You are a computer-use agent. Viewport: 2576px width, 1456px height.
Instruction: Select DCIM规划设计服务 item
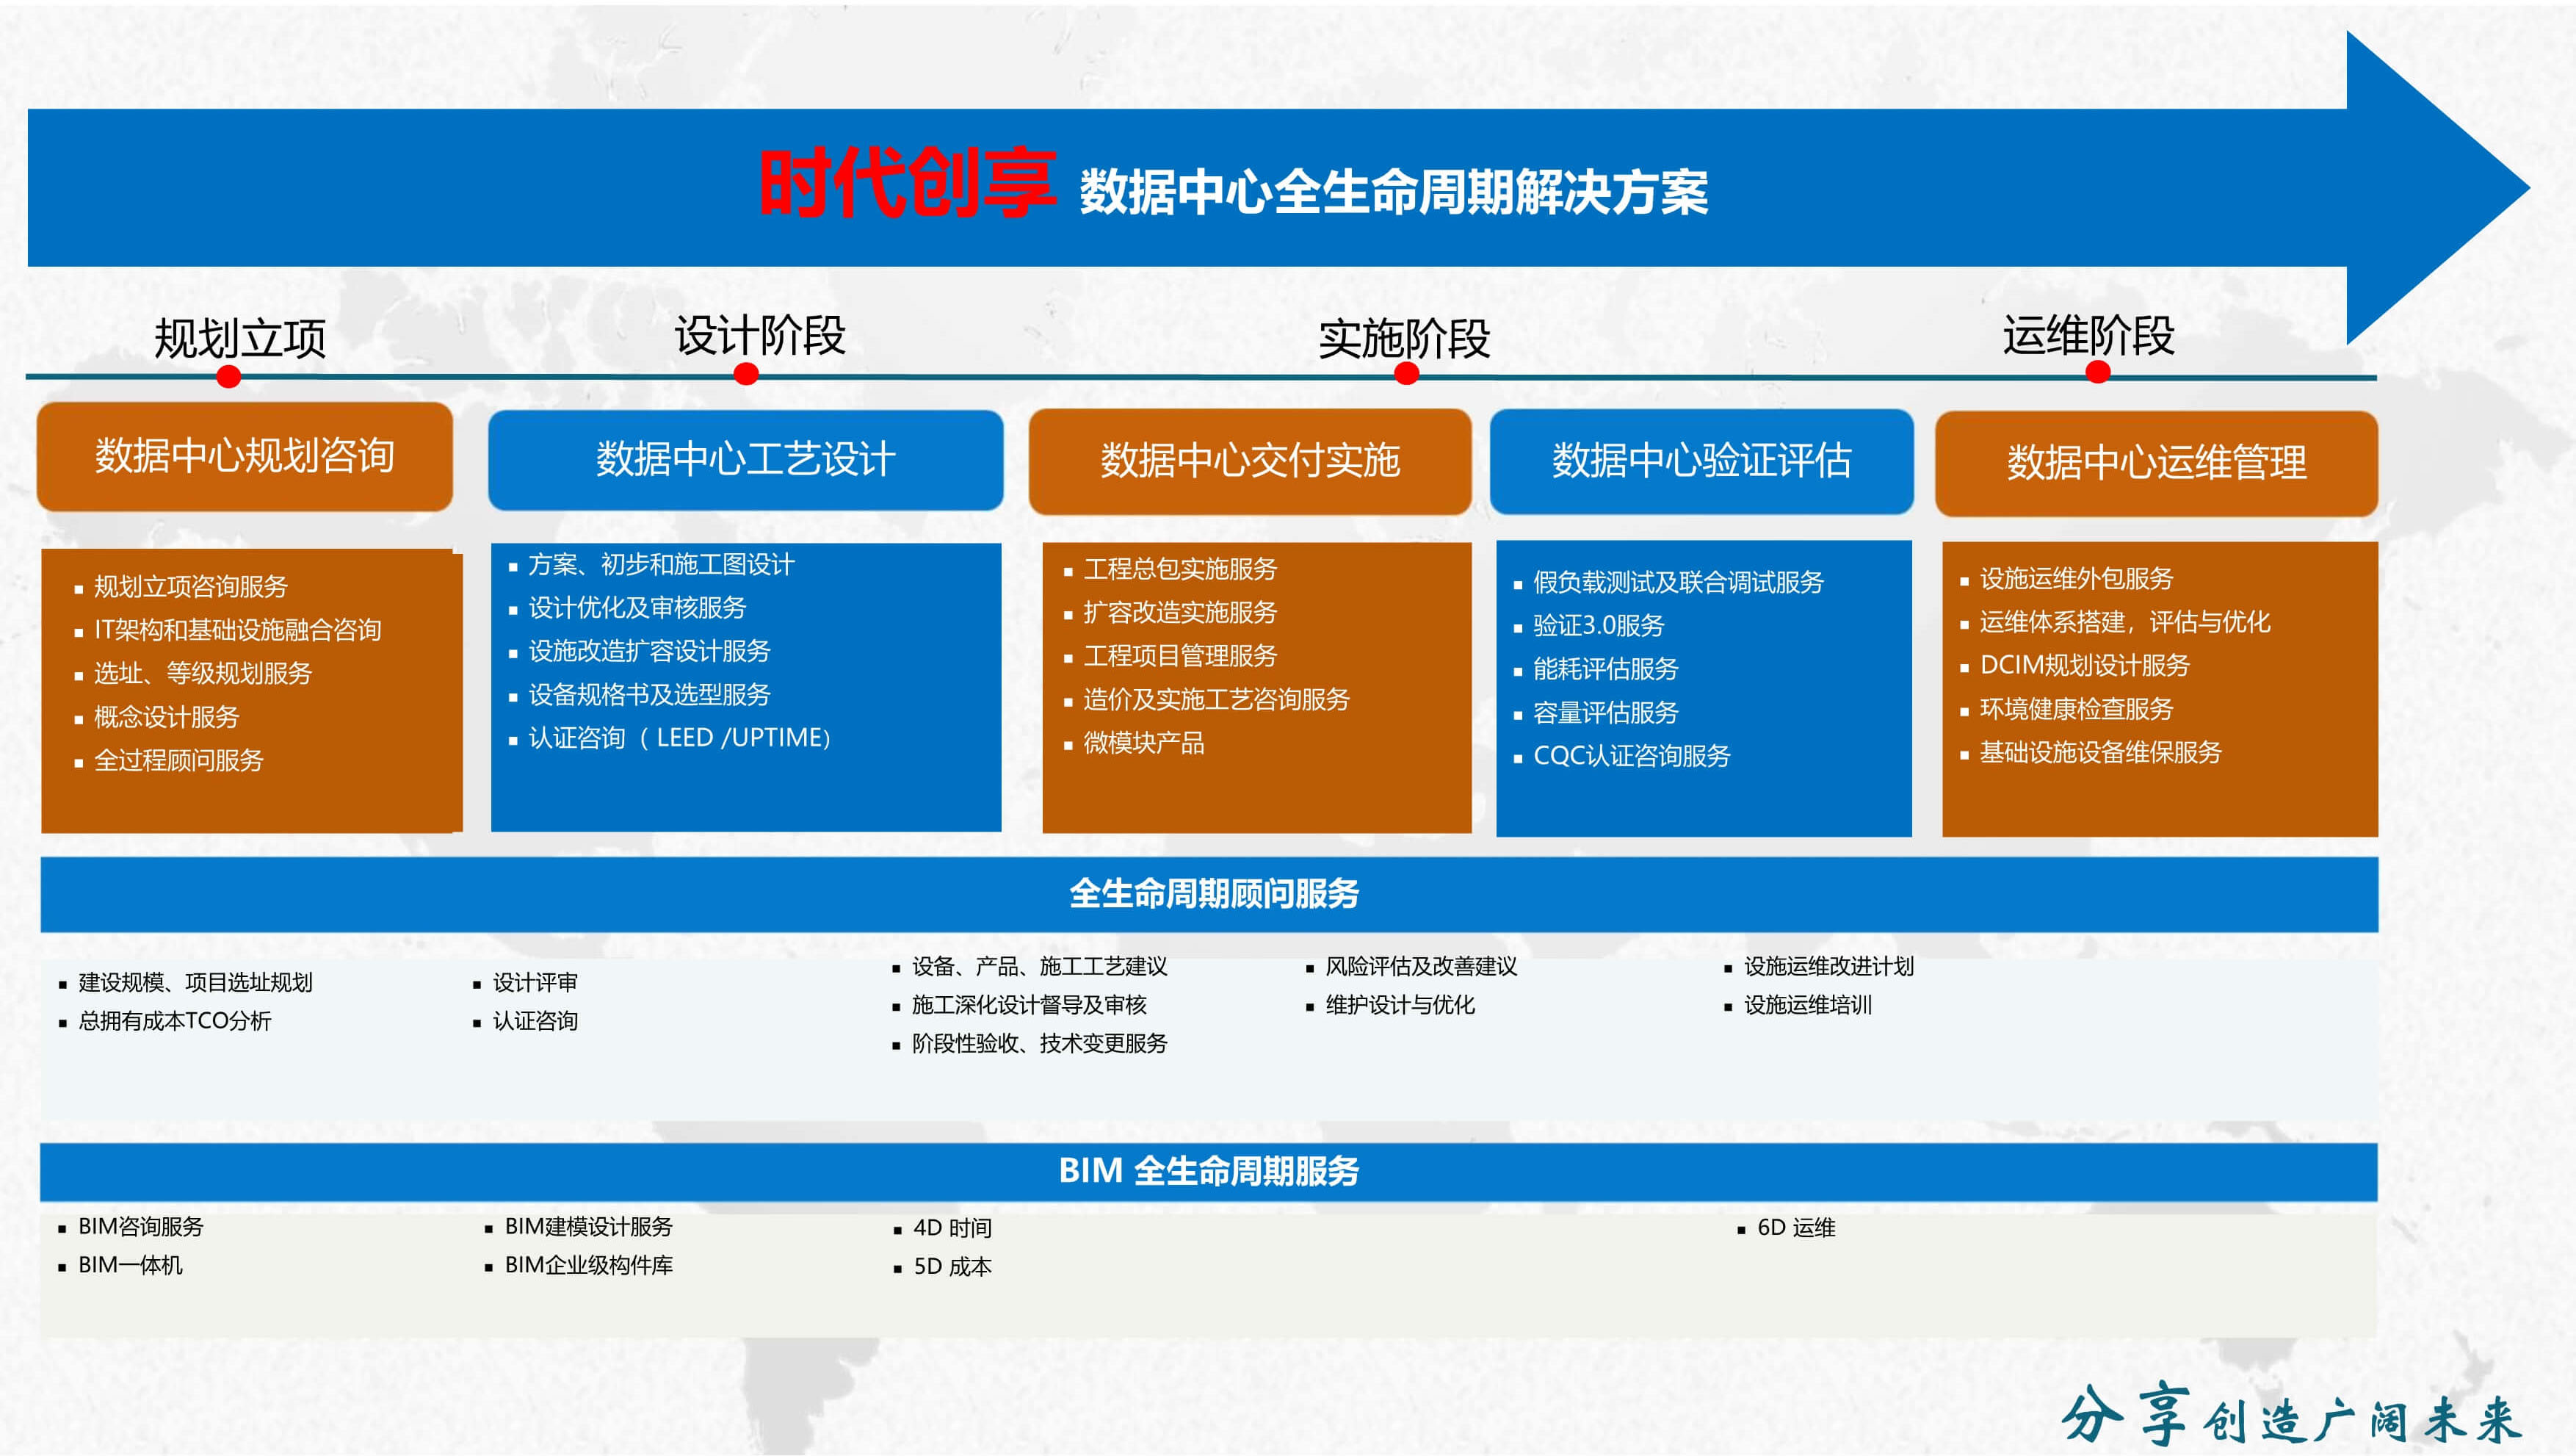[x=2084, y=666]
